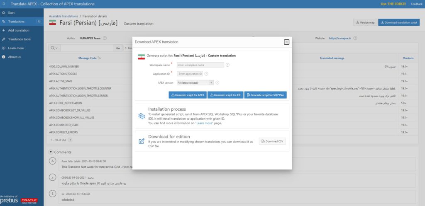This screenshot has height=206, width=425.
Task: Click the Download CSV button
Action: (272, 141)
